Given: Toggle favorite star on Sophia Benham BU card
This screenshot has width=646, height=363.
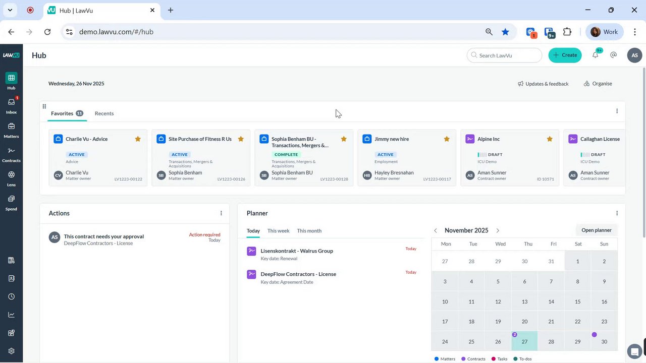Looking at the screenshot, I should click(344, 139).
